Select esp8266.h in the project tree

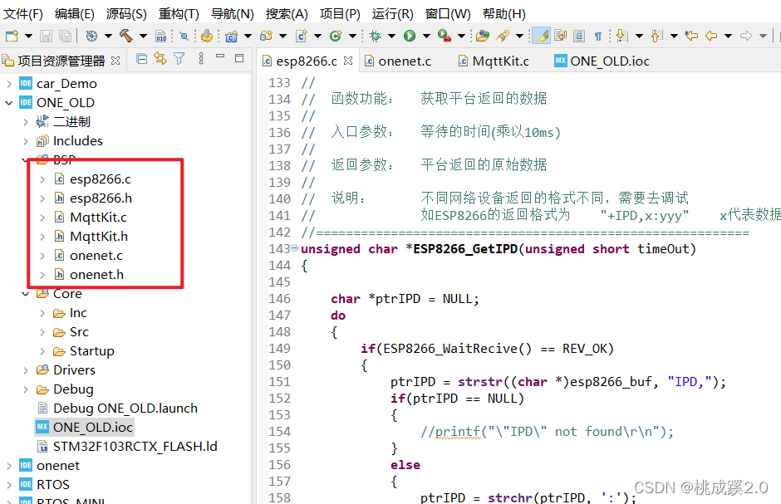[101, 198]
